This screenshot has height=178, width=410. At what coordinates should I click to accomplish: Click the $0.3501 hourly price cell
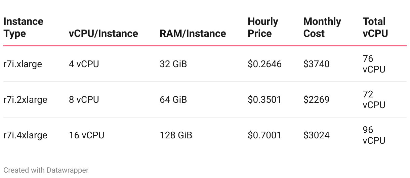tap(264, 100)
